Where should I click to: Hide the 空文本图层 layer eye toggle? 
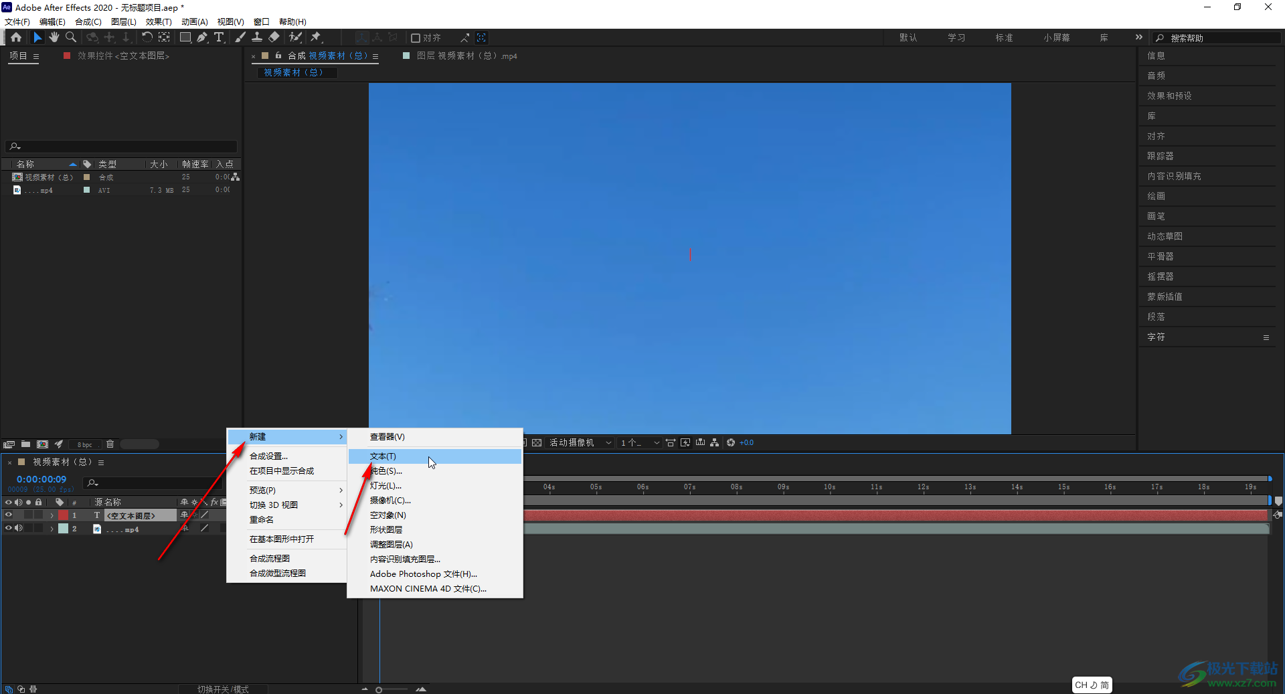(9, 515)
